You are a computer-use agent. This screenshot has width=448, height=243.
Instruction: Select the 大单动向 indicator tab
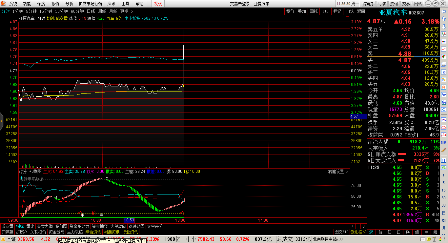click(118, 226)
